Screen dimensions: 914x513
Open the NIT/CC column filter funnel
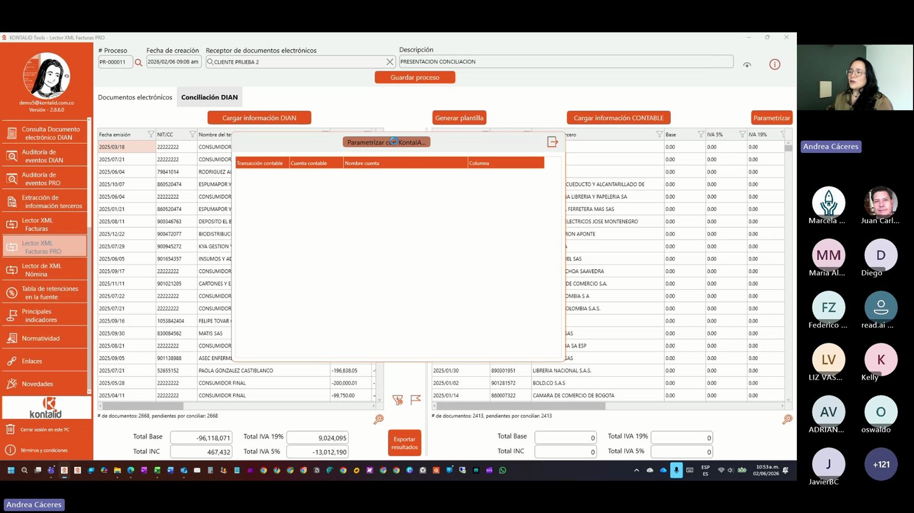click(x=192, y=134)
